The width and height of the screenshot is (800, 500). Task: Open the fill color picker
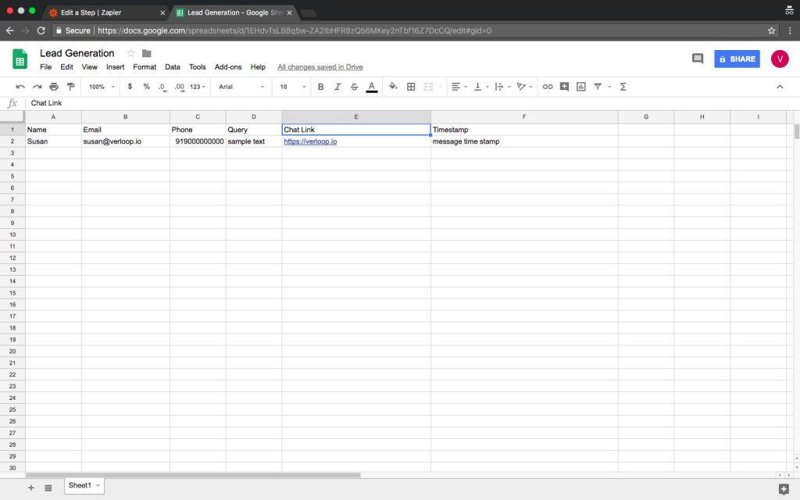(x=393, y=87)
